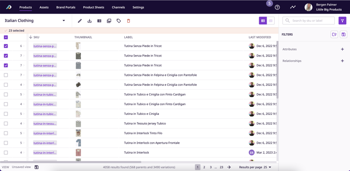Click the red delete trash icon
Image resolution: width=350 pixels, height=171 pixels.
(128, 21)
